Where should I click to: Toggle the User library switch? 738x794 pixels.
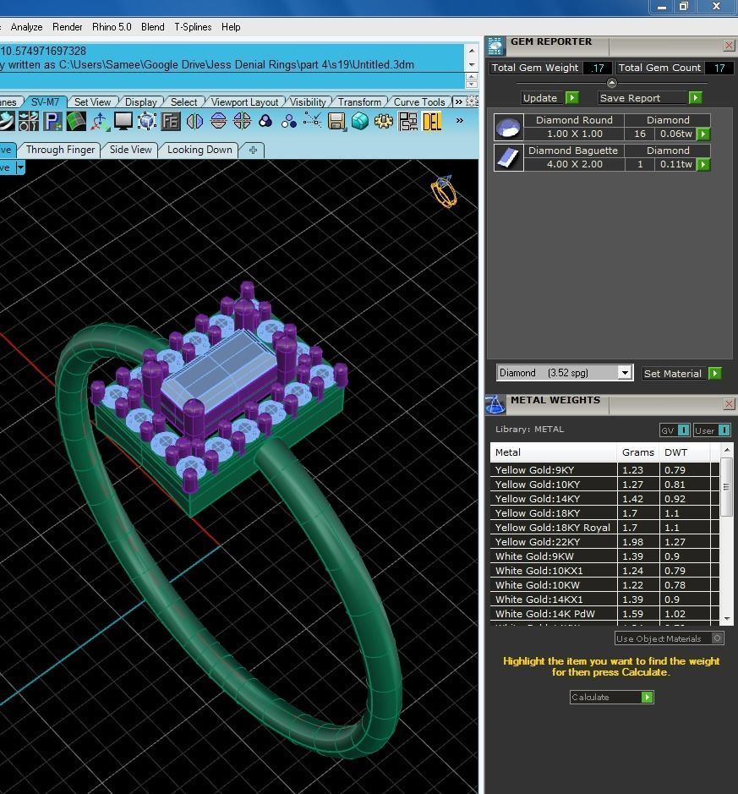pyautogui.click(x=724, y=430)
